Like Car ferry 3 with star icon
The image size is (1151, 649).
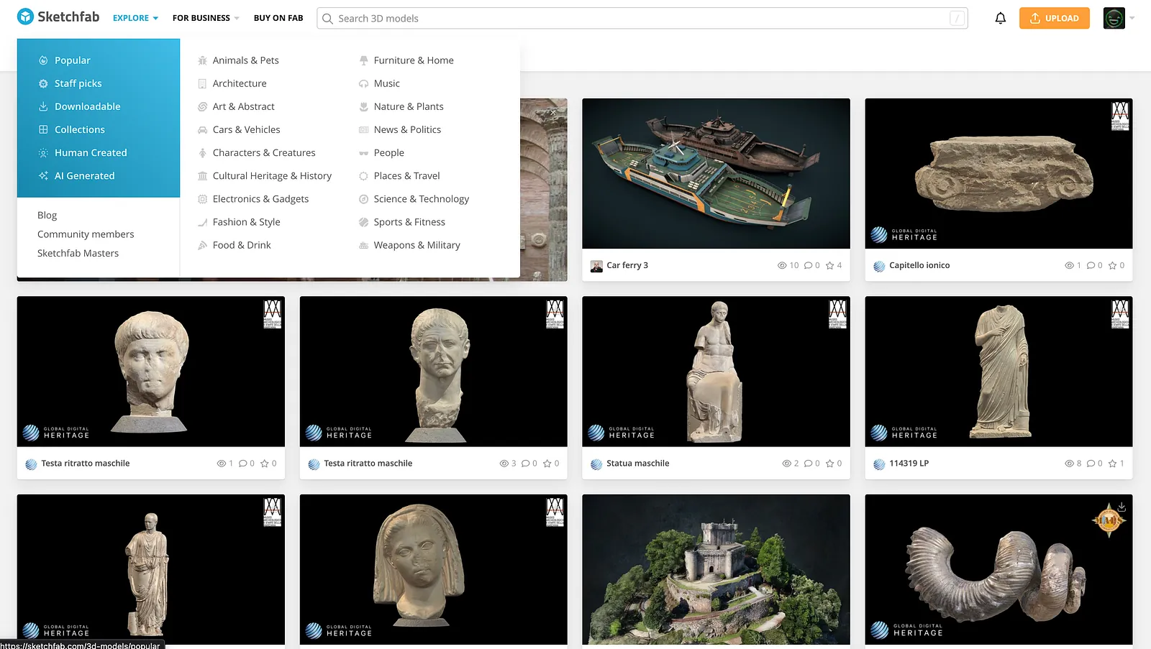(x=829, y=265)
